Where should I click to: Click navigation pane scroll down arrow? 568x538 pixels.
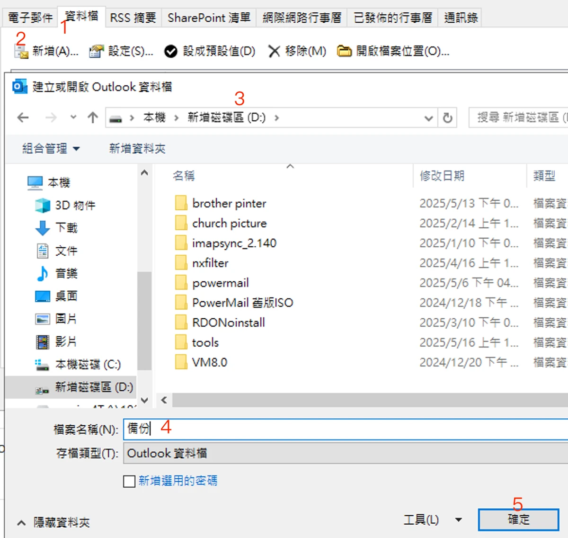[144, 400]
